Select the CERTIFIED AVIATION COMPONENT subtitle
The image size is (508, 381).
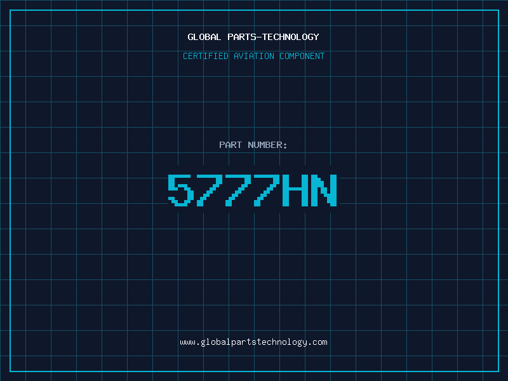click(x=253, y=56)
